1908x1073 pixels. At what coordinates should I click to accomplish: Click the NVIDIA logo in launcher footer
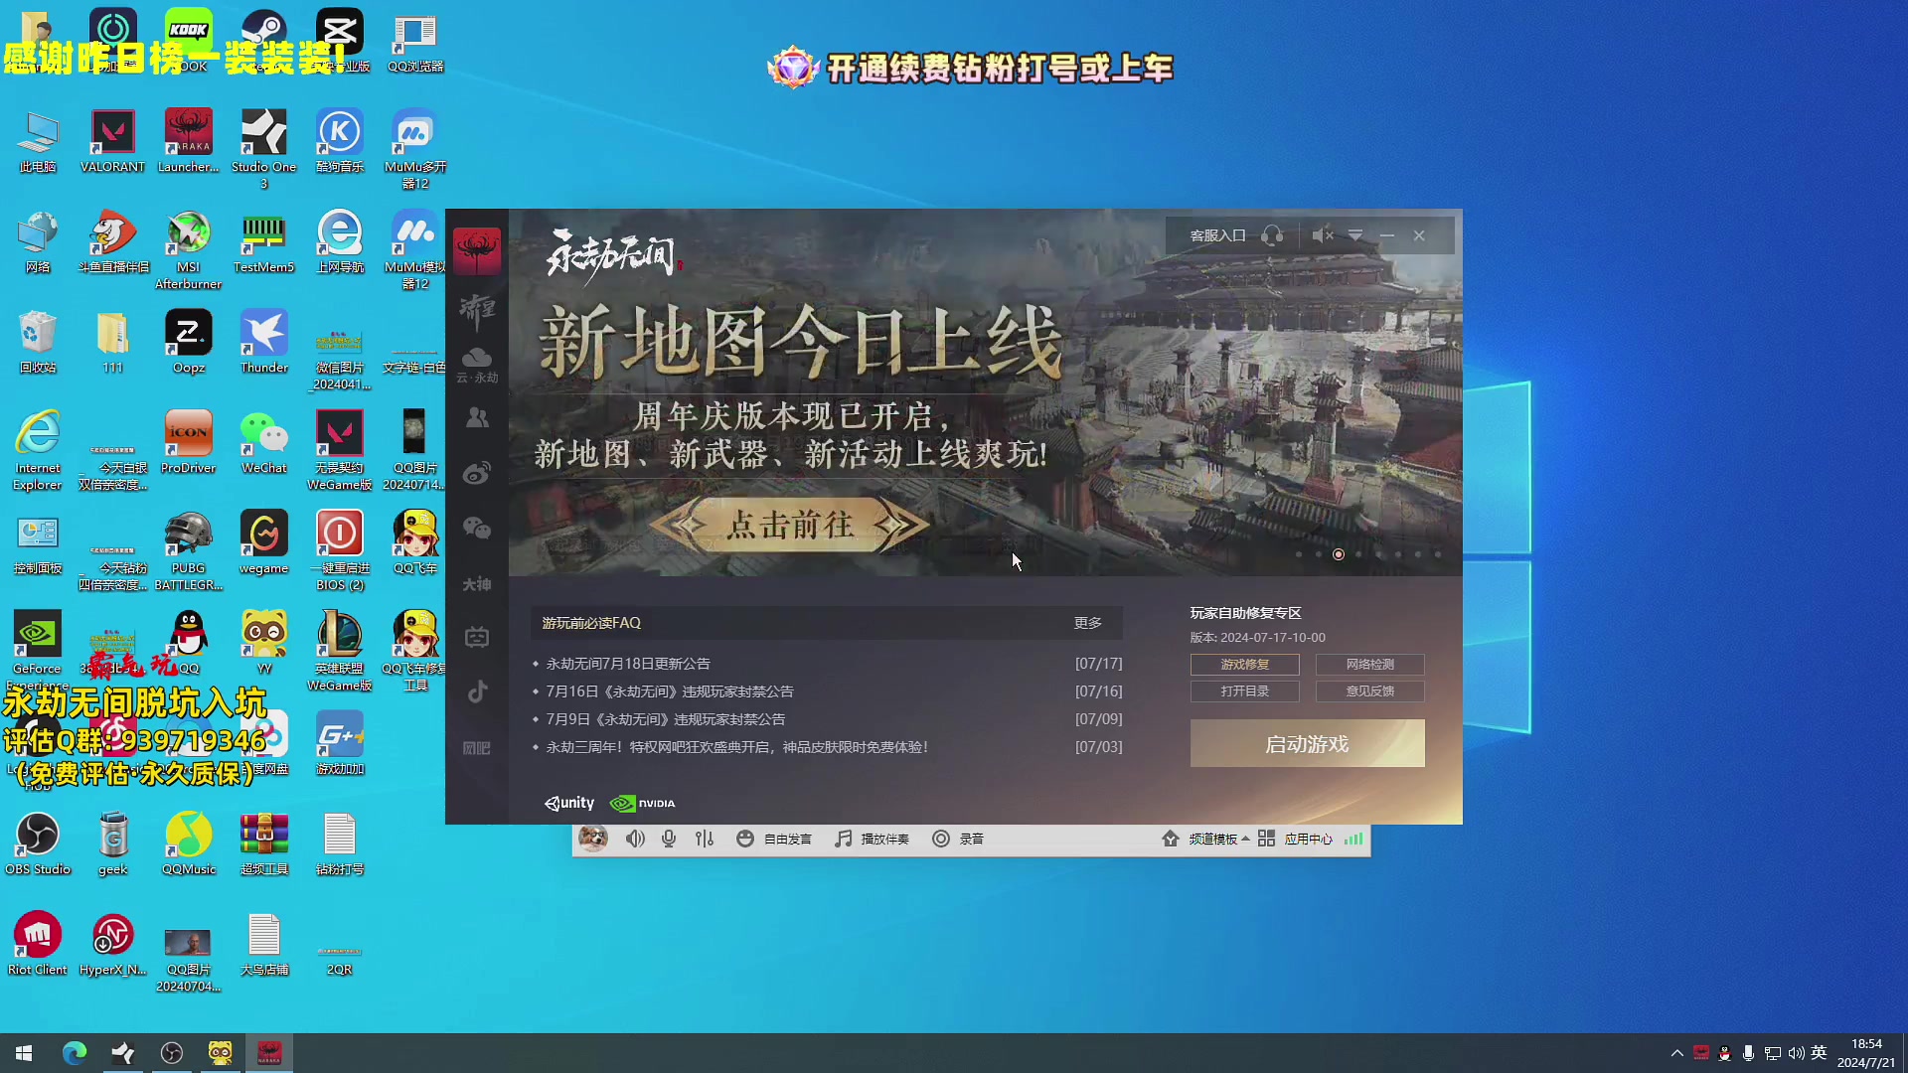pyautogui.click(x=642, y=803)
